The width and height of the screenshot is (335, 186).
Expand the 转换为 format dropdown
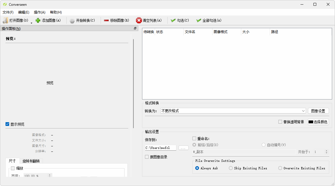(x=303, y=111)
